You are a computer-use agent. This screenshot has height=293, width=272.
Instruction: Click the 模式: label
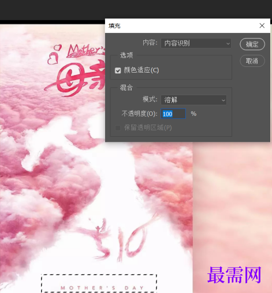(x=150, y=99)
